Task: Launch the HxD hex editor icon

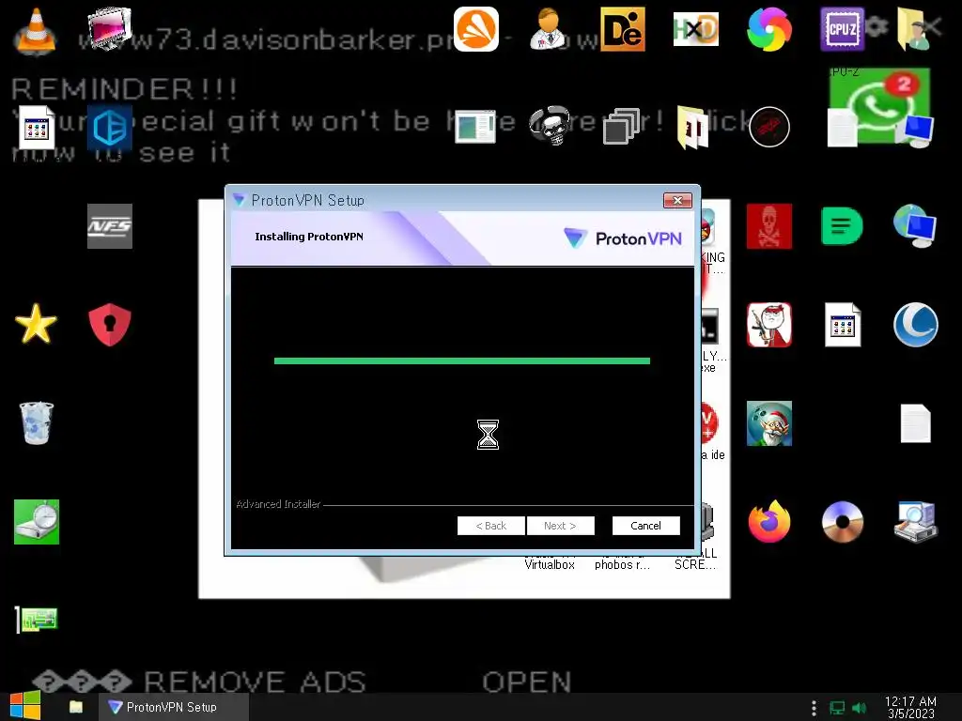Action: click(x=696, y=29)
